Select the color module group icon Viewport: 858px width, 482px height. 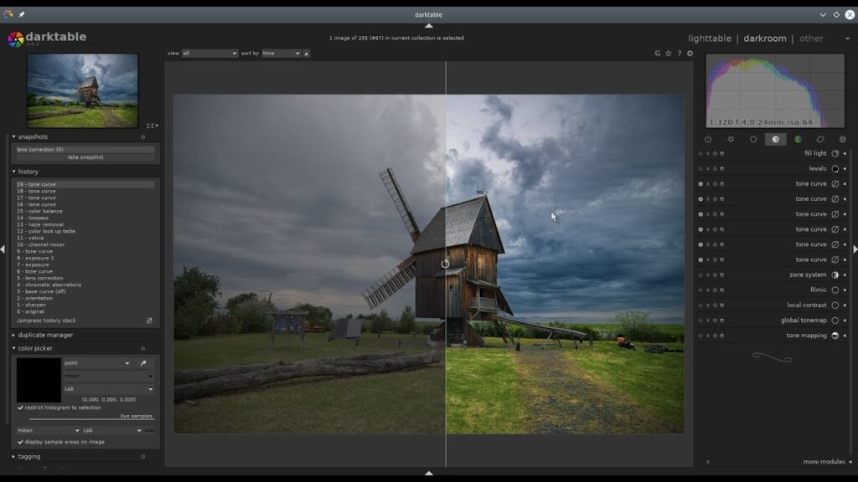(x=798, y=140)
